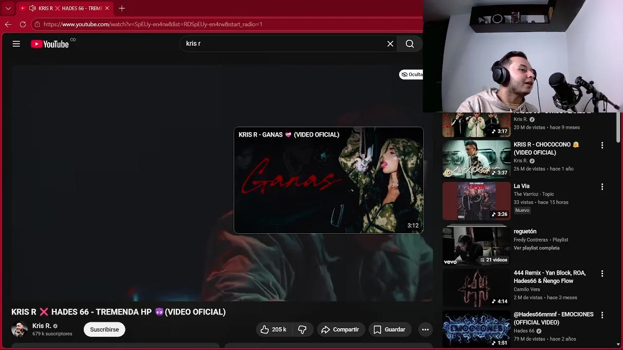This screenshot has width=623, height=350.
Task: Click the browser back arrow
Action: click(8, 24)
